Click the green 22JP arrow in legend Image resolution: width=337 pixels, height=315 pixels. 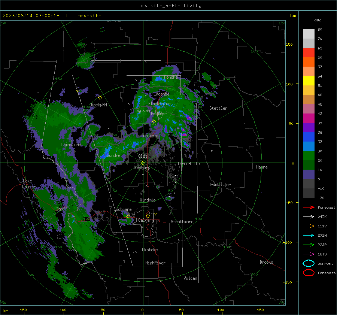(309, 245)
